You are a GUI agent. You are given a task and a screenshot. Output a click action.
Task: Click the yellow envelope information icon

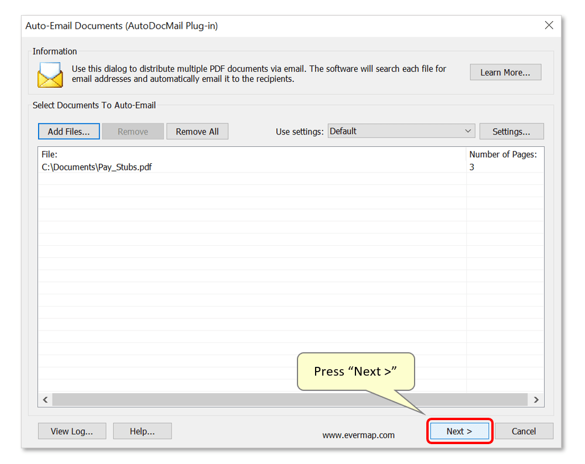(50, 75)
